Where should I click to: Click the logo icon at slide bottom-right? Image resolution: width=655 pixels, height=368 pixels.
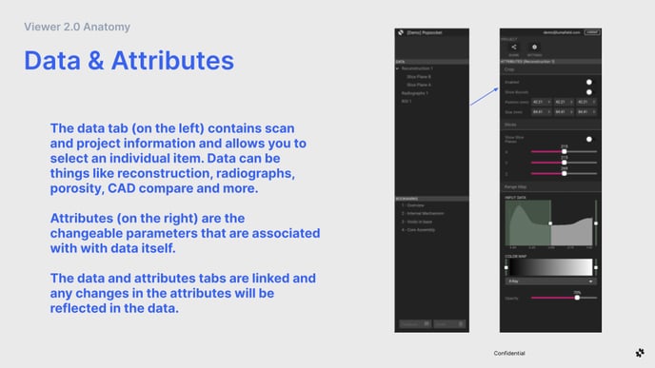(640, 353)
